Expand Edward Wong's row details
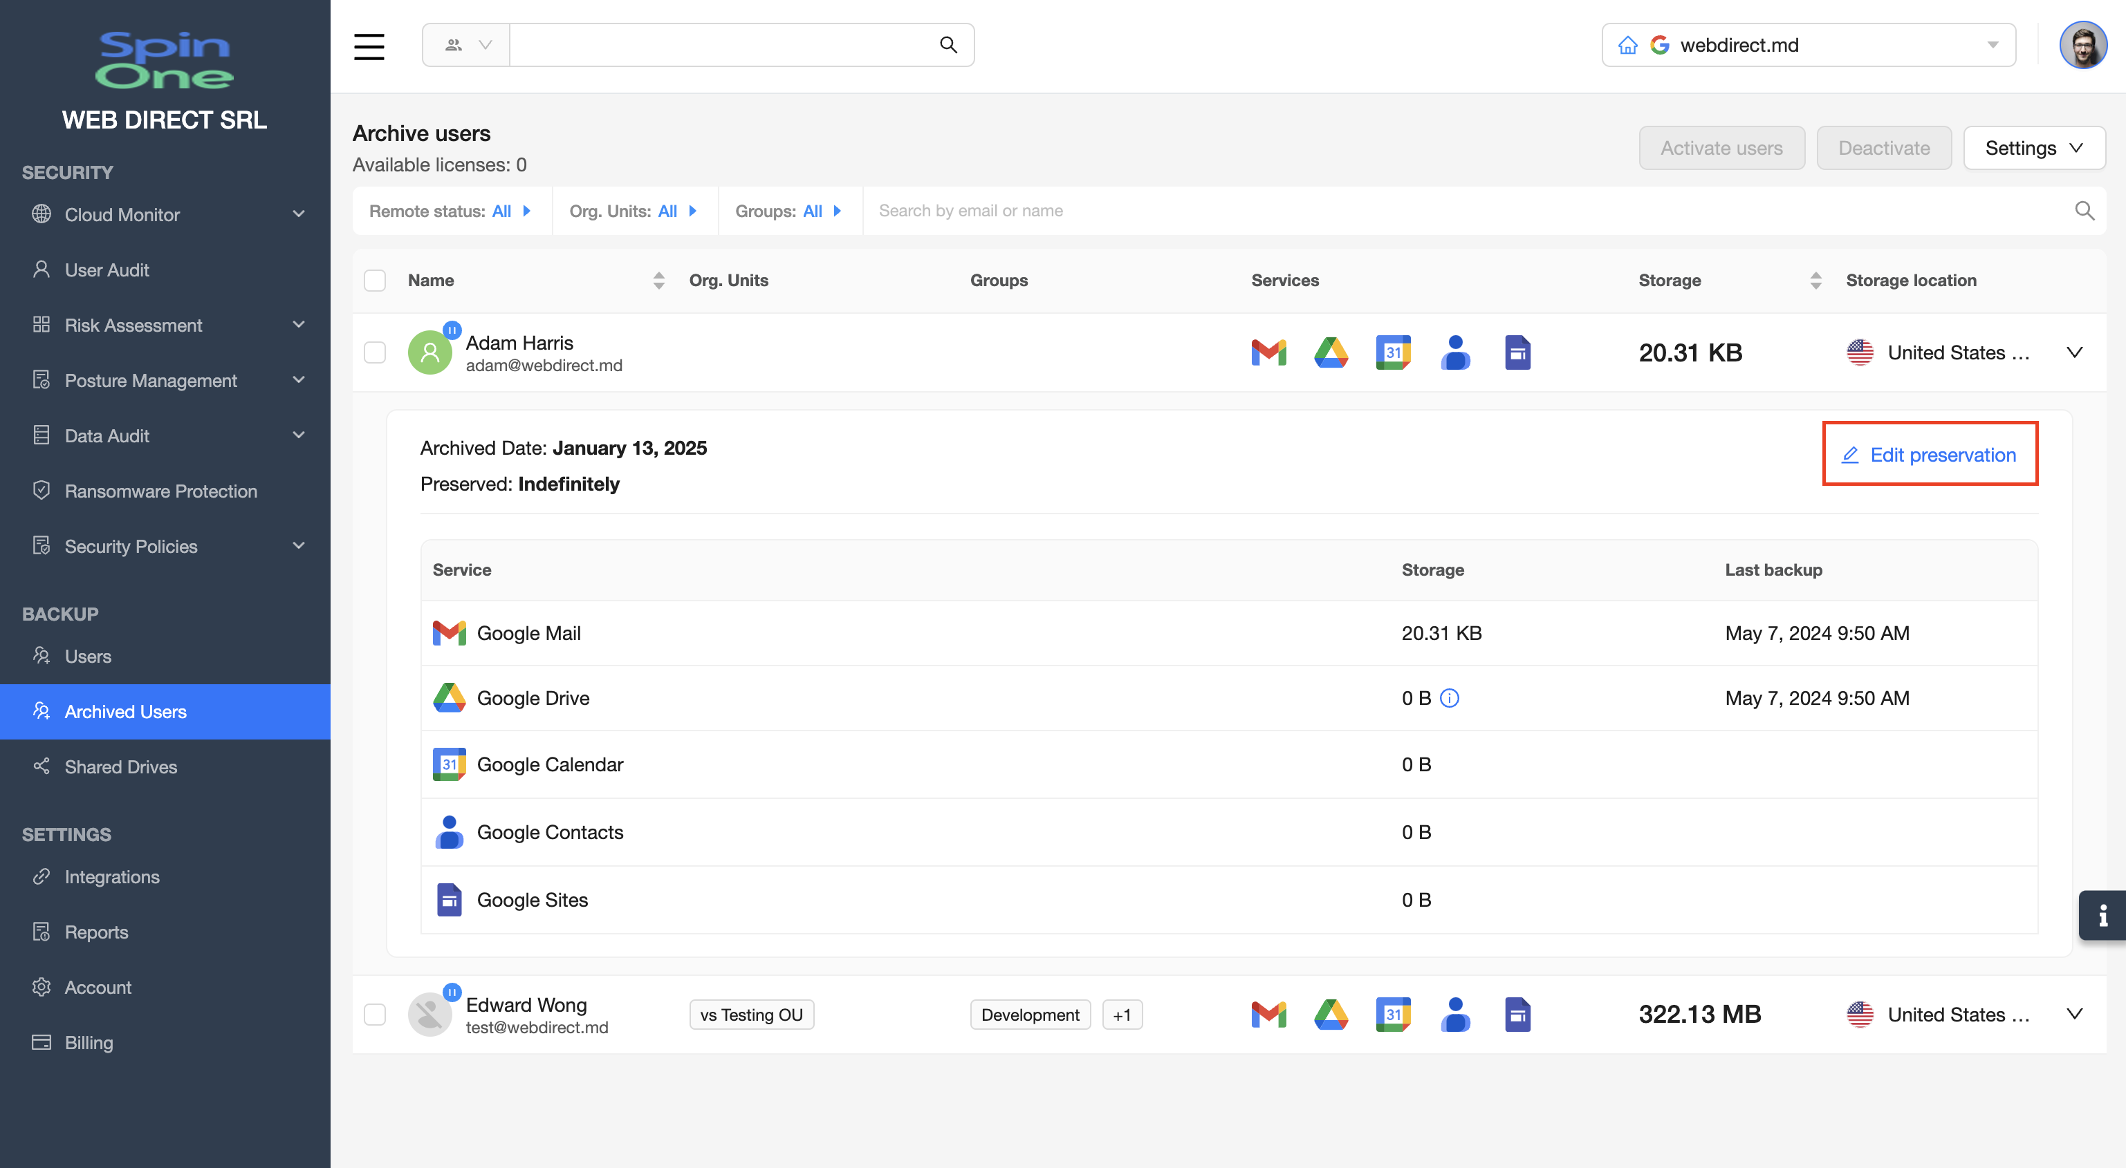This screenshot has width=2126, height=1168. tap(2074, 1014)
